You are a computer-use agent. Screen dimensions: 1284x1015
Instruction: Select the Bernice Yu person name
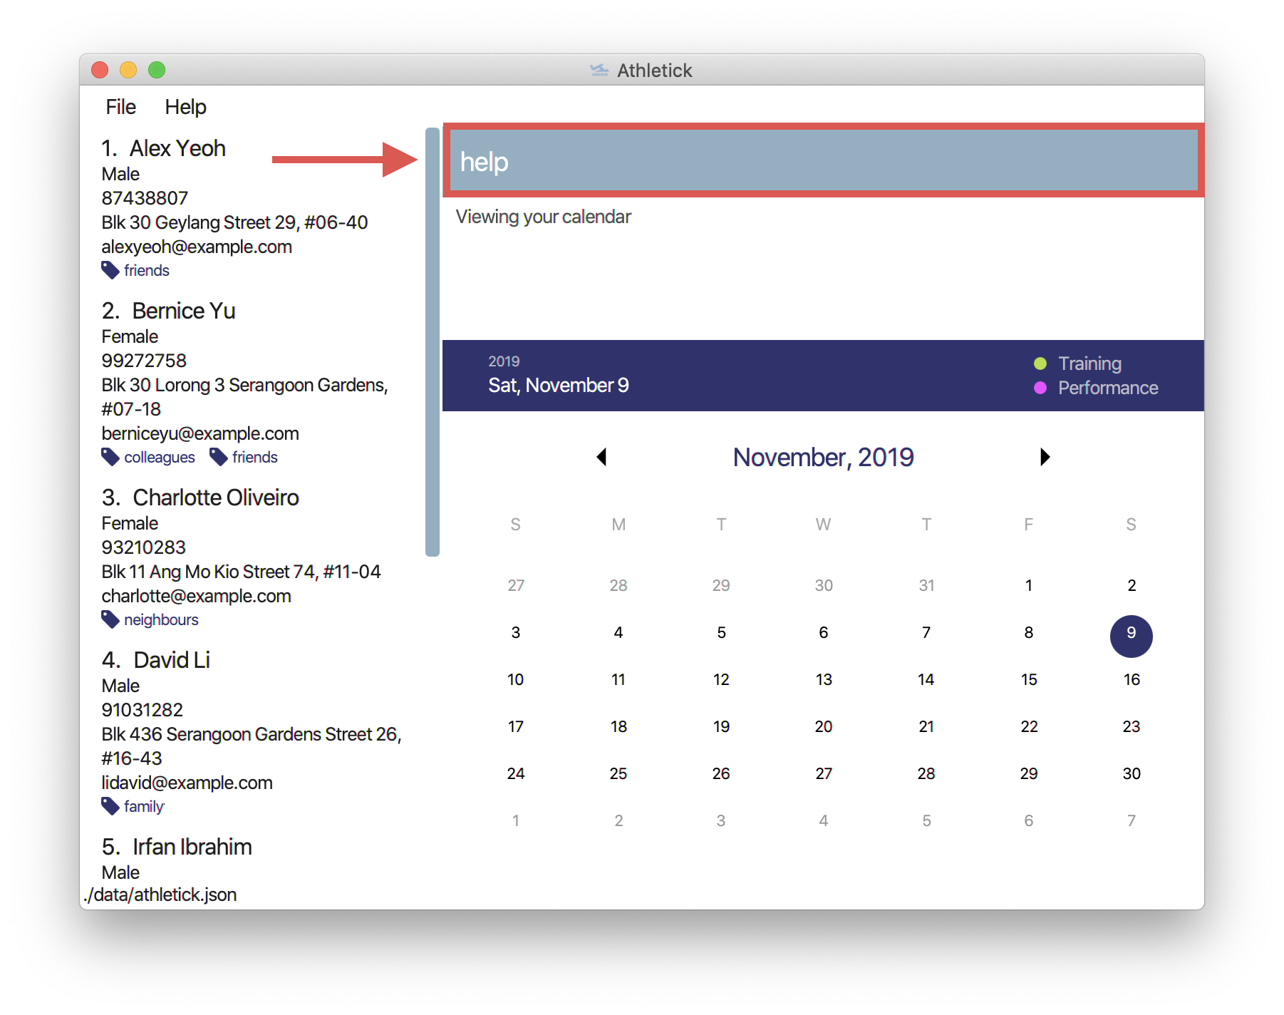pos(184,311)
